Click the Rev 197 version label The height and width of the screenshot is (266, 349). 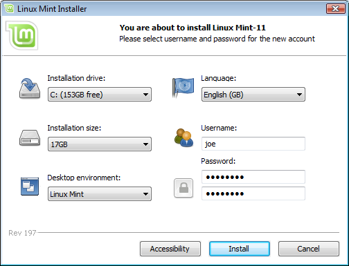(22, 233)
